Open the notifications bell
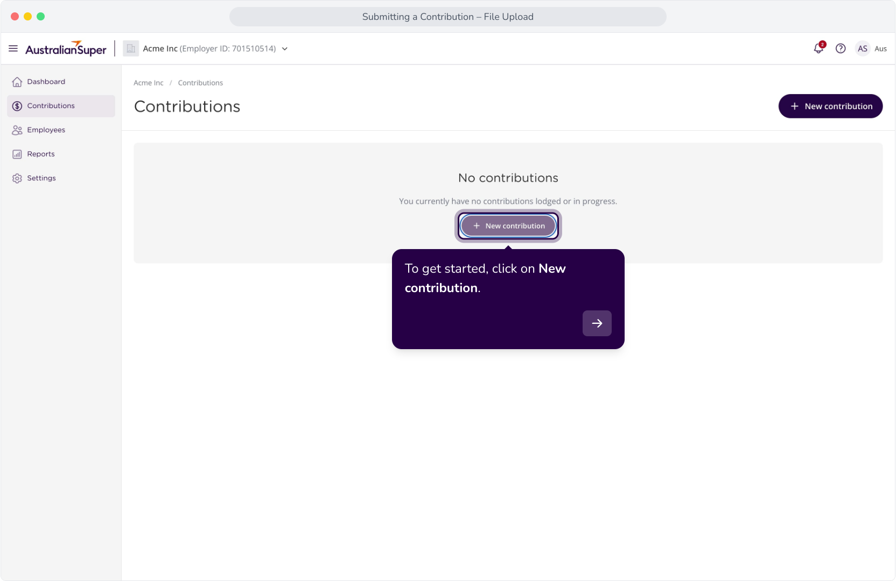The image size is (896, 581). click(818, 48)
